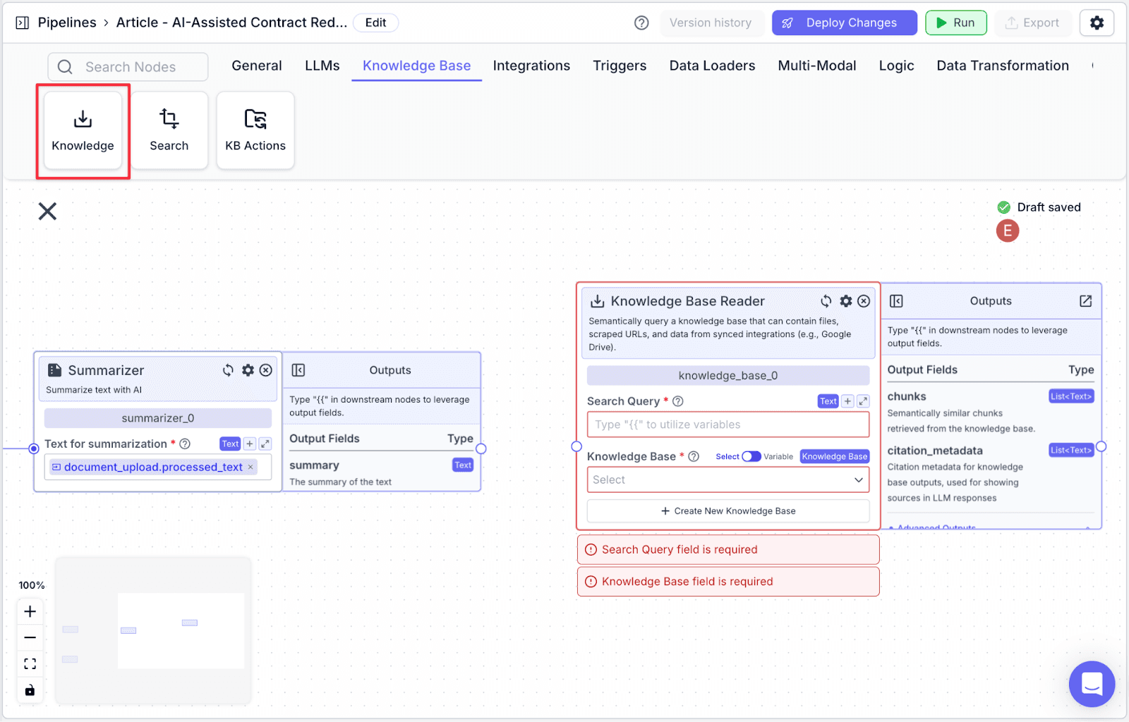The image size is (1129, 722).
Task: Show help for Search Query field
Action: coord(678,401)
